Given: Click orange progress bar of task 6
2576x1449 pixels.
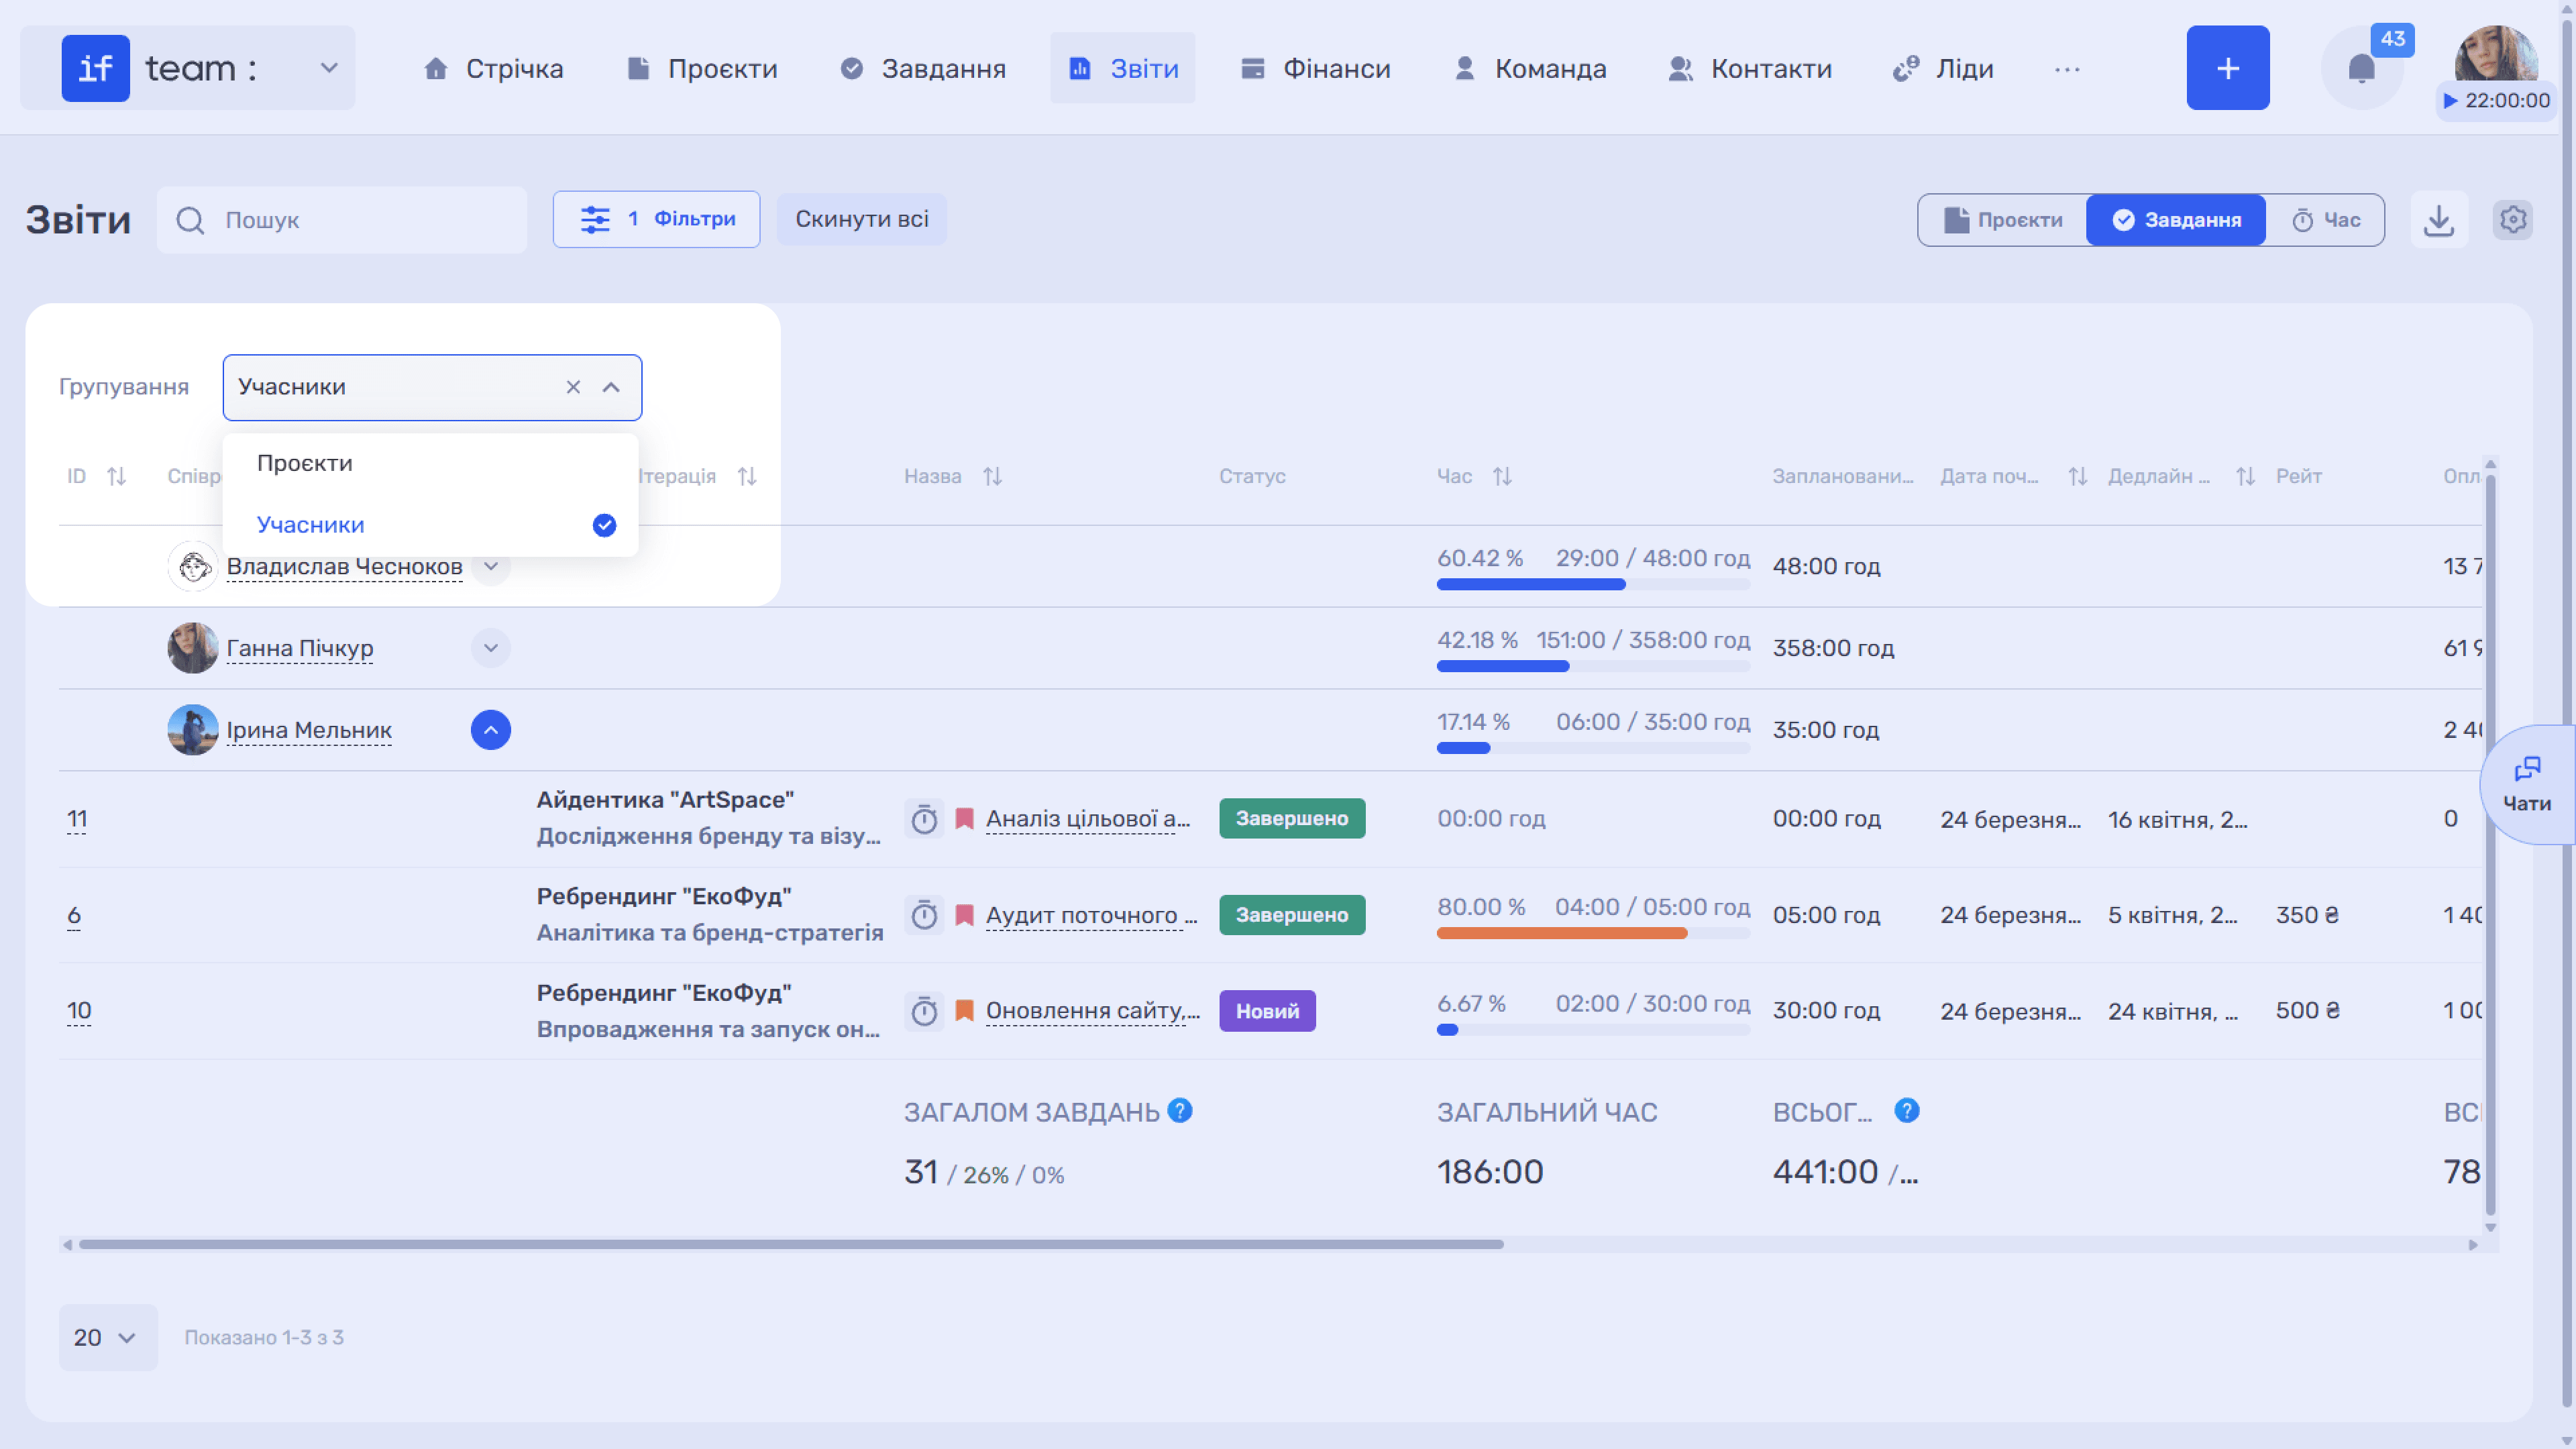Looking at the screenshot, I should [1593, 934].
